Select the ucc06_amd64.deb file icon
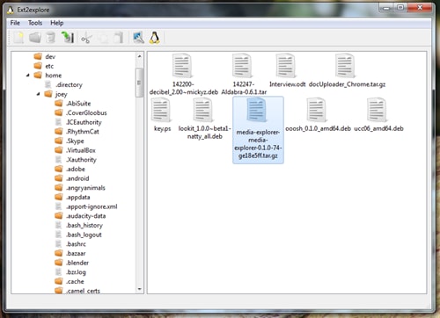The image size is (440, 318). click(x=378, y=110)
